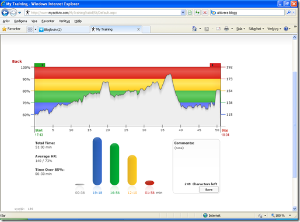Expand the Print options dropdown arrow
This screenshot has width=300, height=222.
[x=232, y=29]
